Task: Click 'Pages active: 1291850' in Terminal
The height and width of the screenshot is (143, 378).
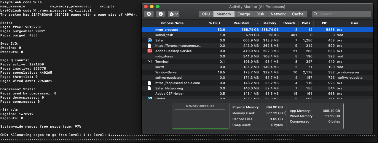Action: coord(22,64)
